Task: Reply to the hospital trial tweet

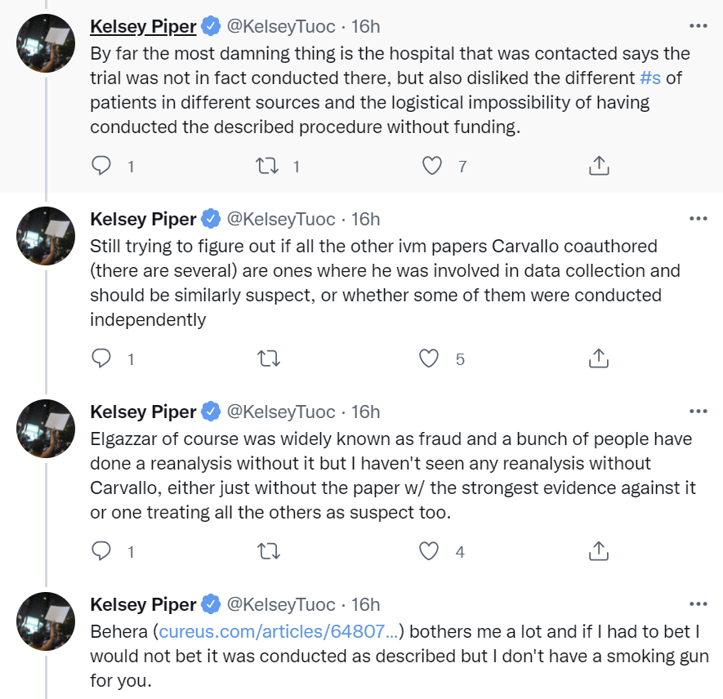Action: click(x=101, y=166)
